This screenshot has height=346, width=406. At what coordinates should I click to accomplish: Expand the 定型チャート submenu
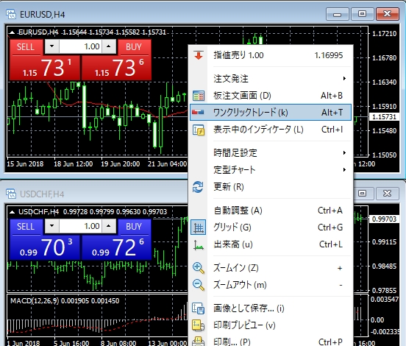(x=271, y=170)
